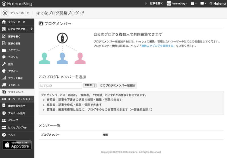The image size is (227, 158).
Task: Click the Download on the App Store badge
Action: point(17,145)
